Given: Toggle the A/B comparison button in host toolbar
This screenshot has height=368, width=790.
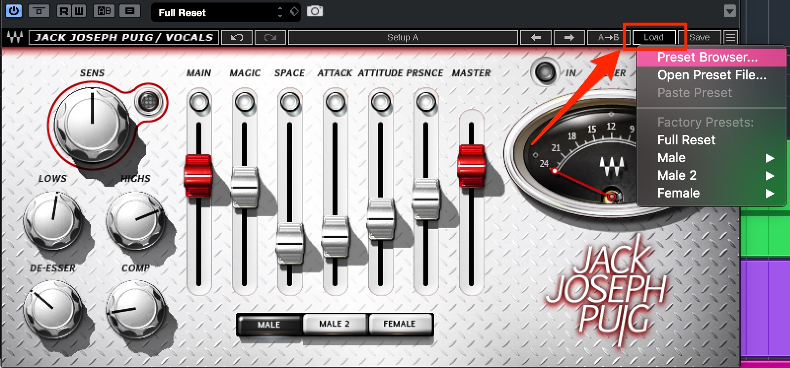Looking at the screenshot, I should click(x=104, y=11).
